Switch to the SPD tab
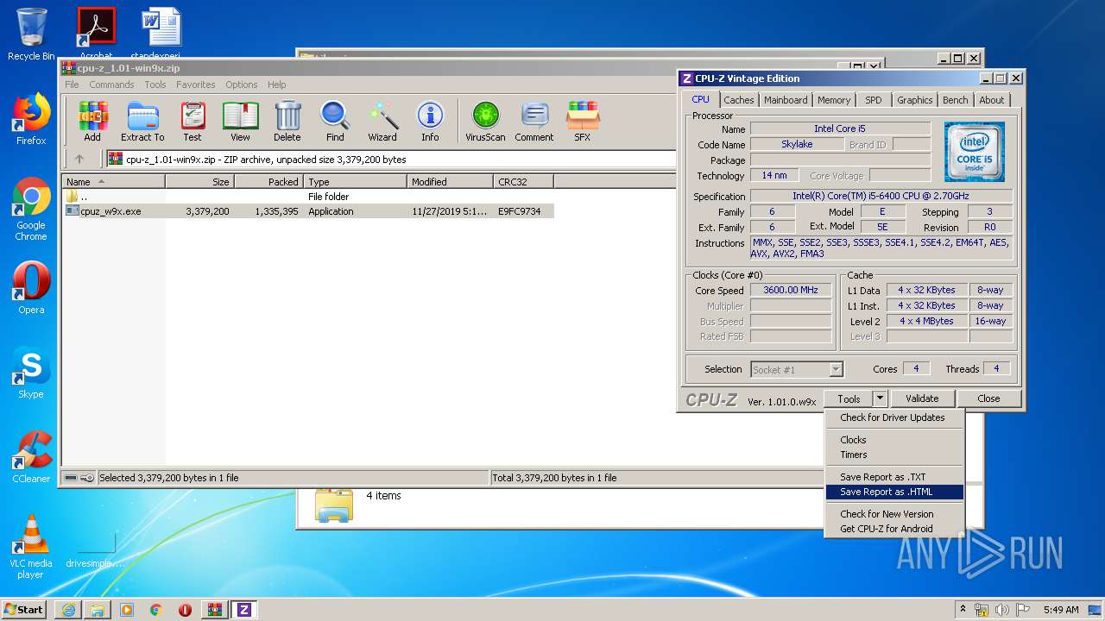Image resolution: width=1105 pixels, height=621 pixels. coord(874,100)
